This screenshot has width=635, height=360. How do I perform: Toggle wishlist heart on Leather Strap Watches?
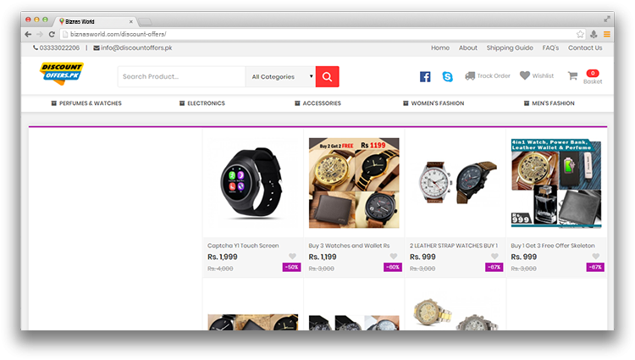tap(495, 257)
